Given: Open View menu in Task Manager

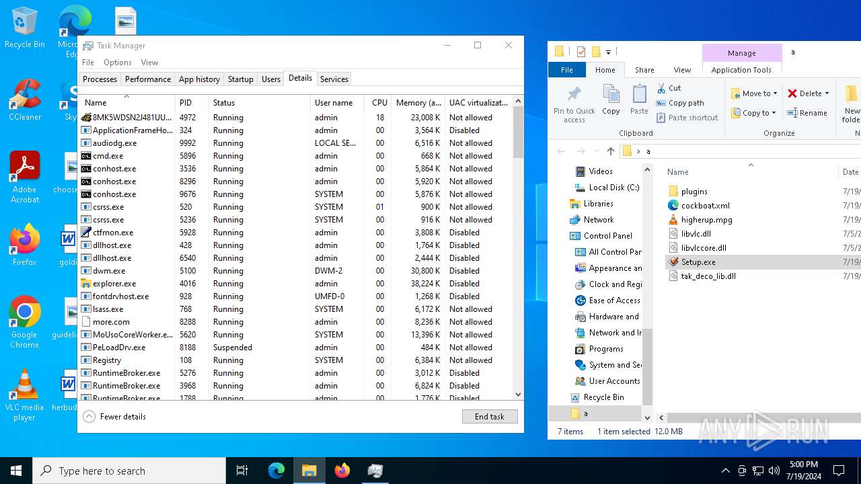Looking at the screenshot, I should coord(149,63).
